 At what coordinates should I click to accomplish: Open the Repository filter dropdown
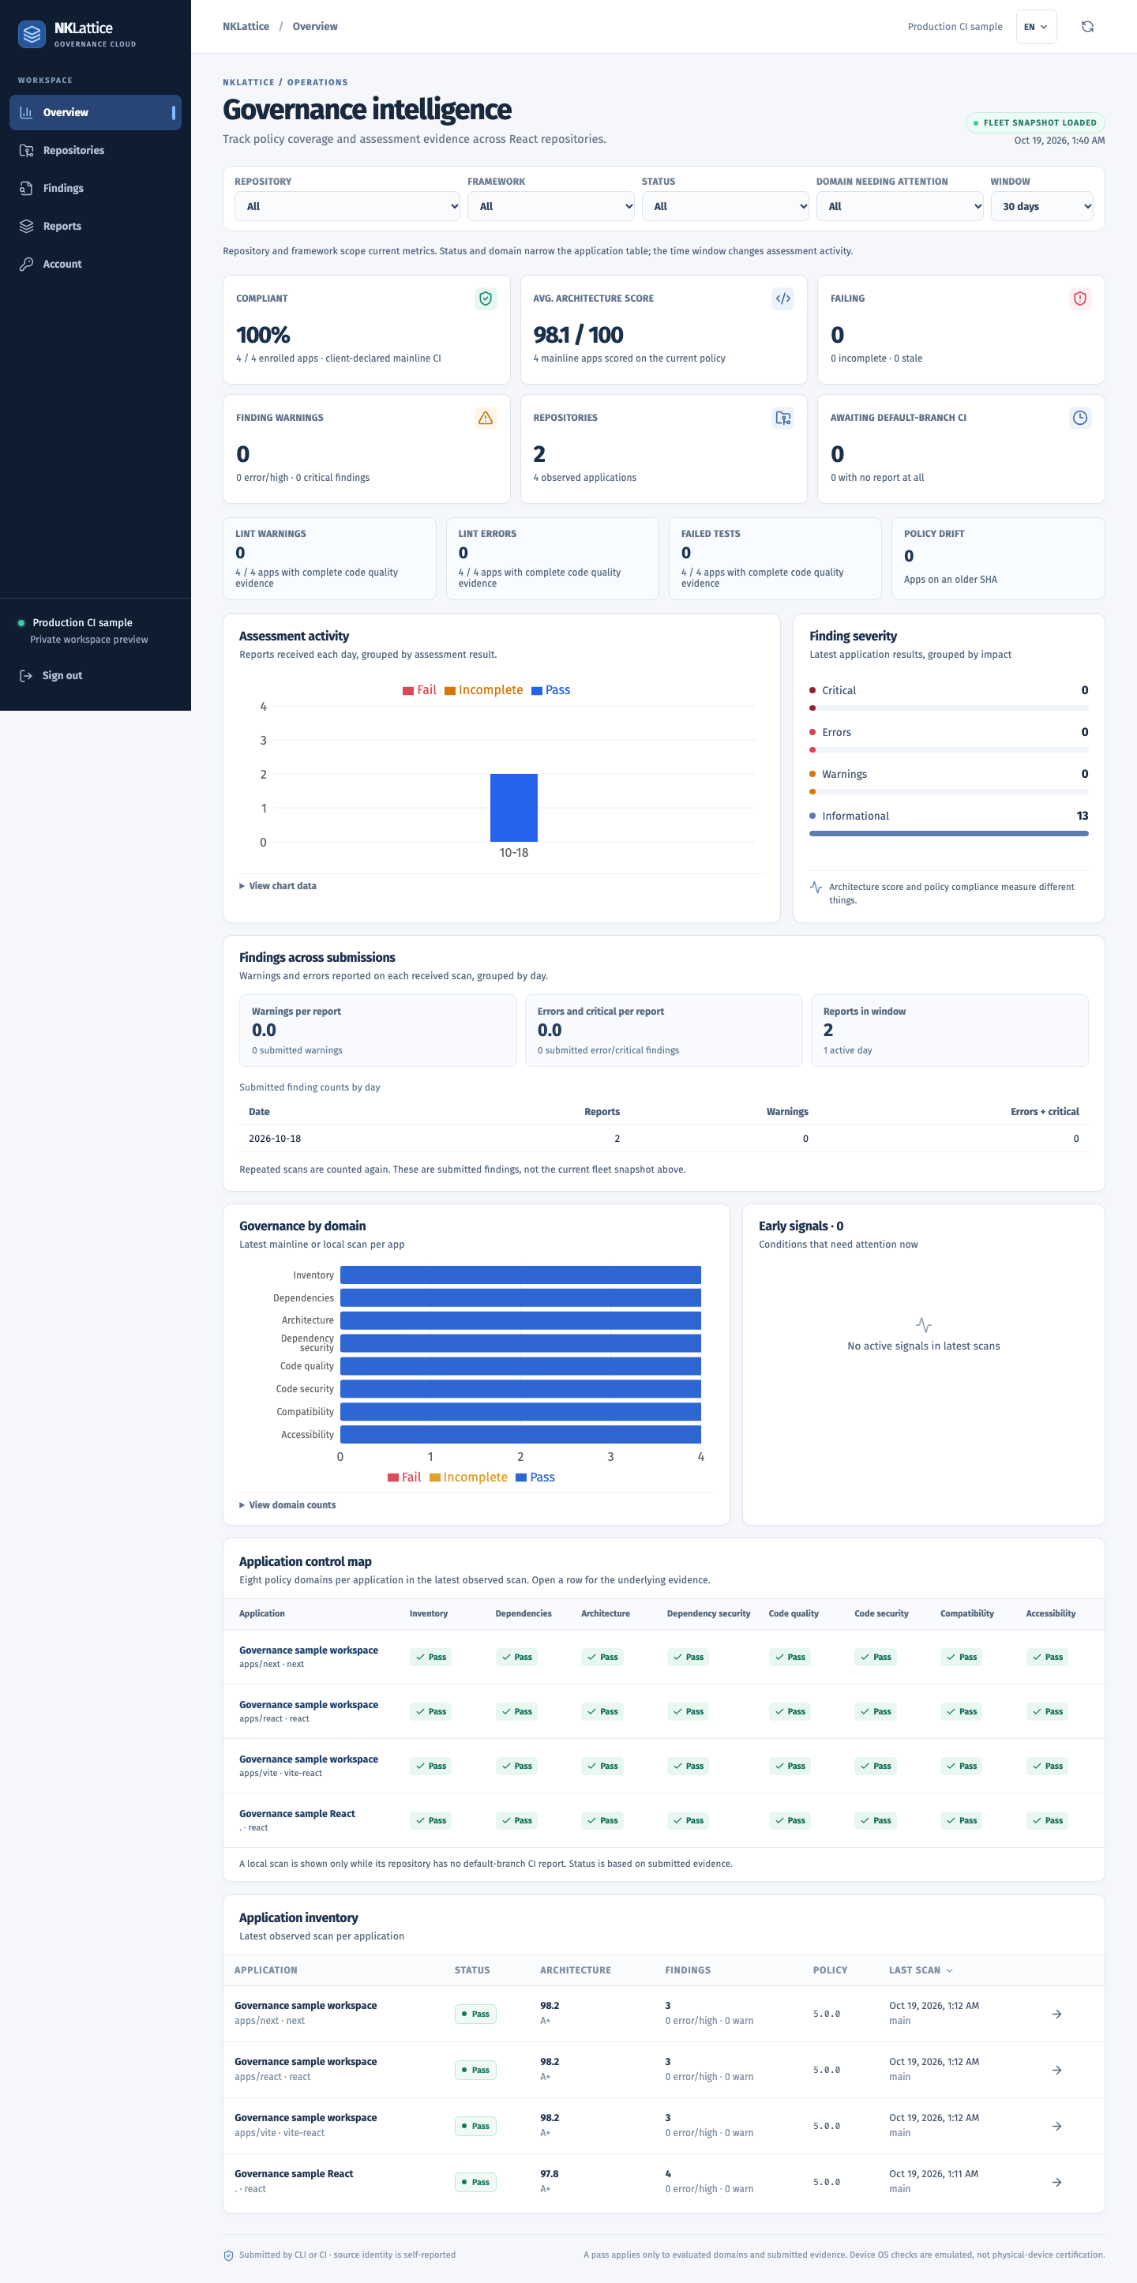coord(347,206)
